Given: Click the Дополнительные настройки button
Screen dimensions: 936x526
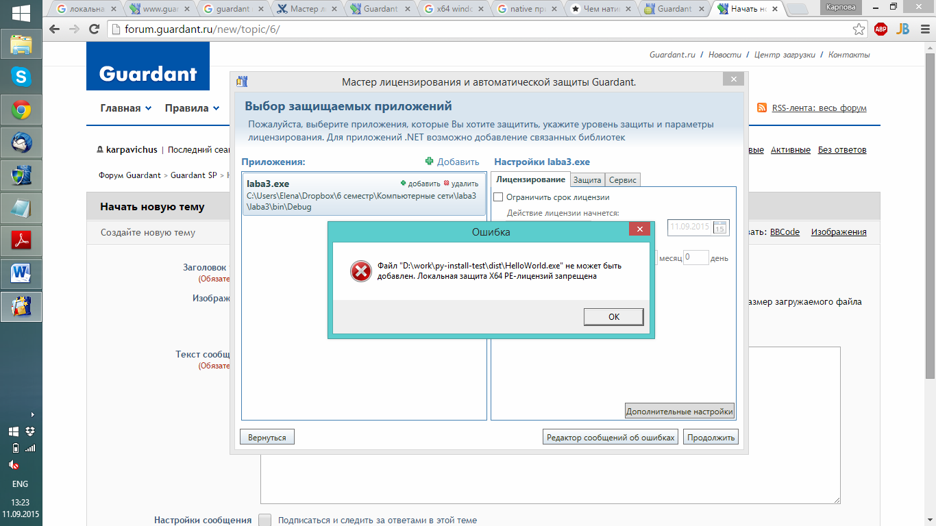Looking at the screenshot, I should [680, 412].
